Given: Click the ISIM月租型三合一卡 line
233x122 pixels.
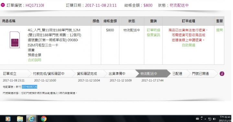Looking at the screenshot, I should [x=43, y=45].
